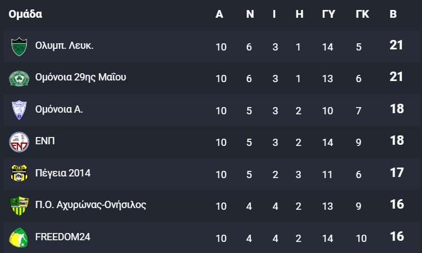Open Ολυμπ. Λευκ. team page

(64, 45)
